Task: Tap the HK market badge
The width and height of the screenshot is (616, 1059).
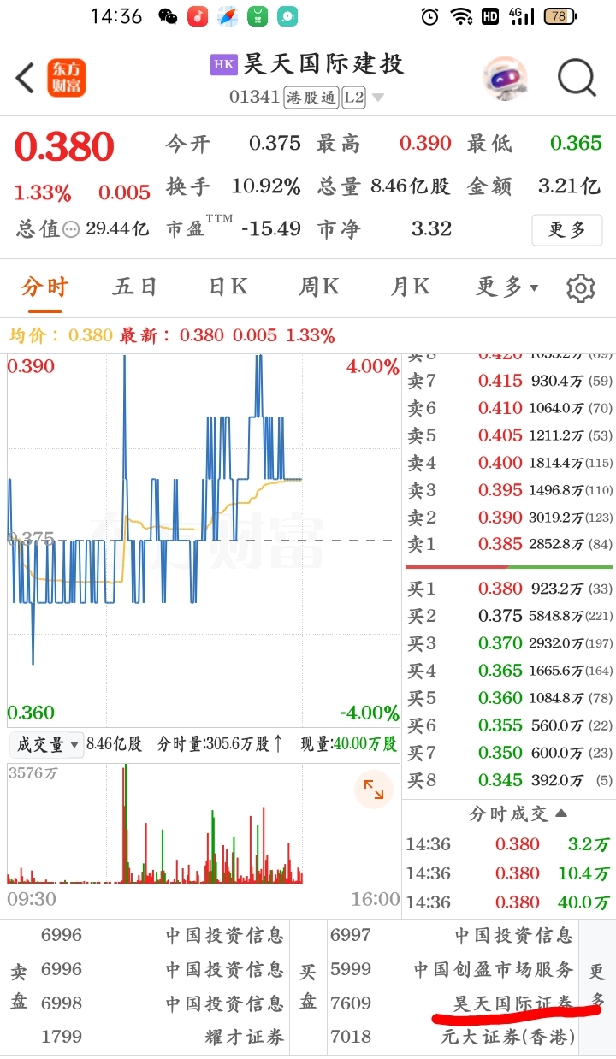Action: [x=223, y=64]
